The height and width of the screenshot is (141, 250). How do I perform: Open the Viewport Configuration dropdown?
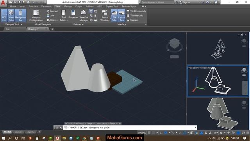[x=36, y=16]
